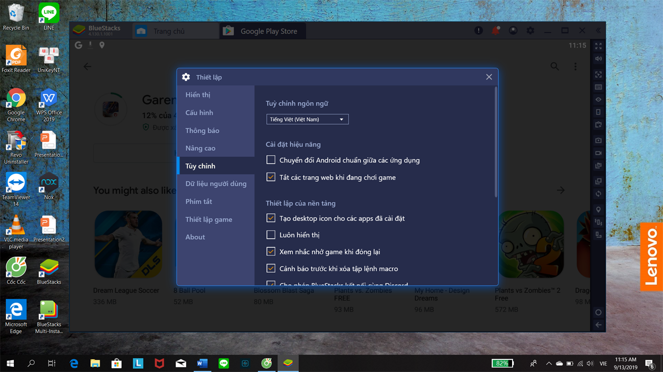
Task: Check 'Chuyển đổi Android chuẩn giữa các ứng dụng'
Action: [271, 160]
